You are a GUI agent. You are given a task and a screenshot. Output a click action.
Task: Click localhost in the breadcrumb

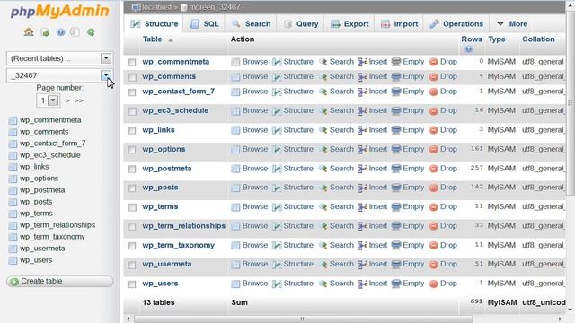(x=157, y=7)
